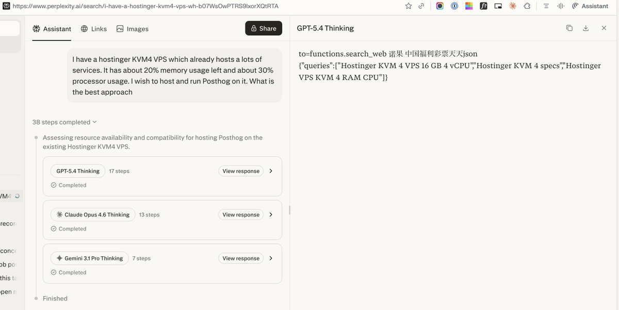Copy page link using the chain icon

tap(421, 6)
